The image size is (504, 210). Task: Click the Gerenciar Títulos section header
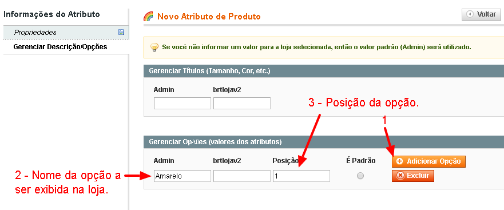point(324,71)
